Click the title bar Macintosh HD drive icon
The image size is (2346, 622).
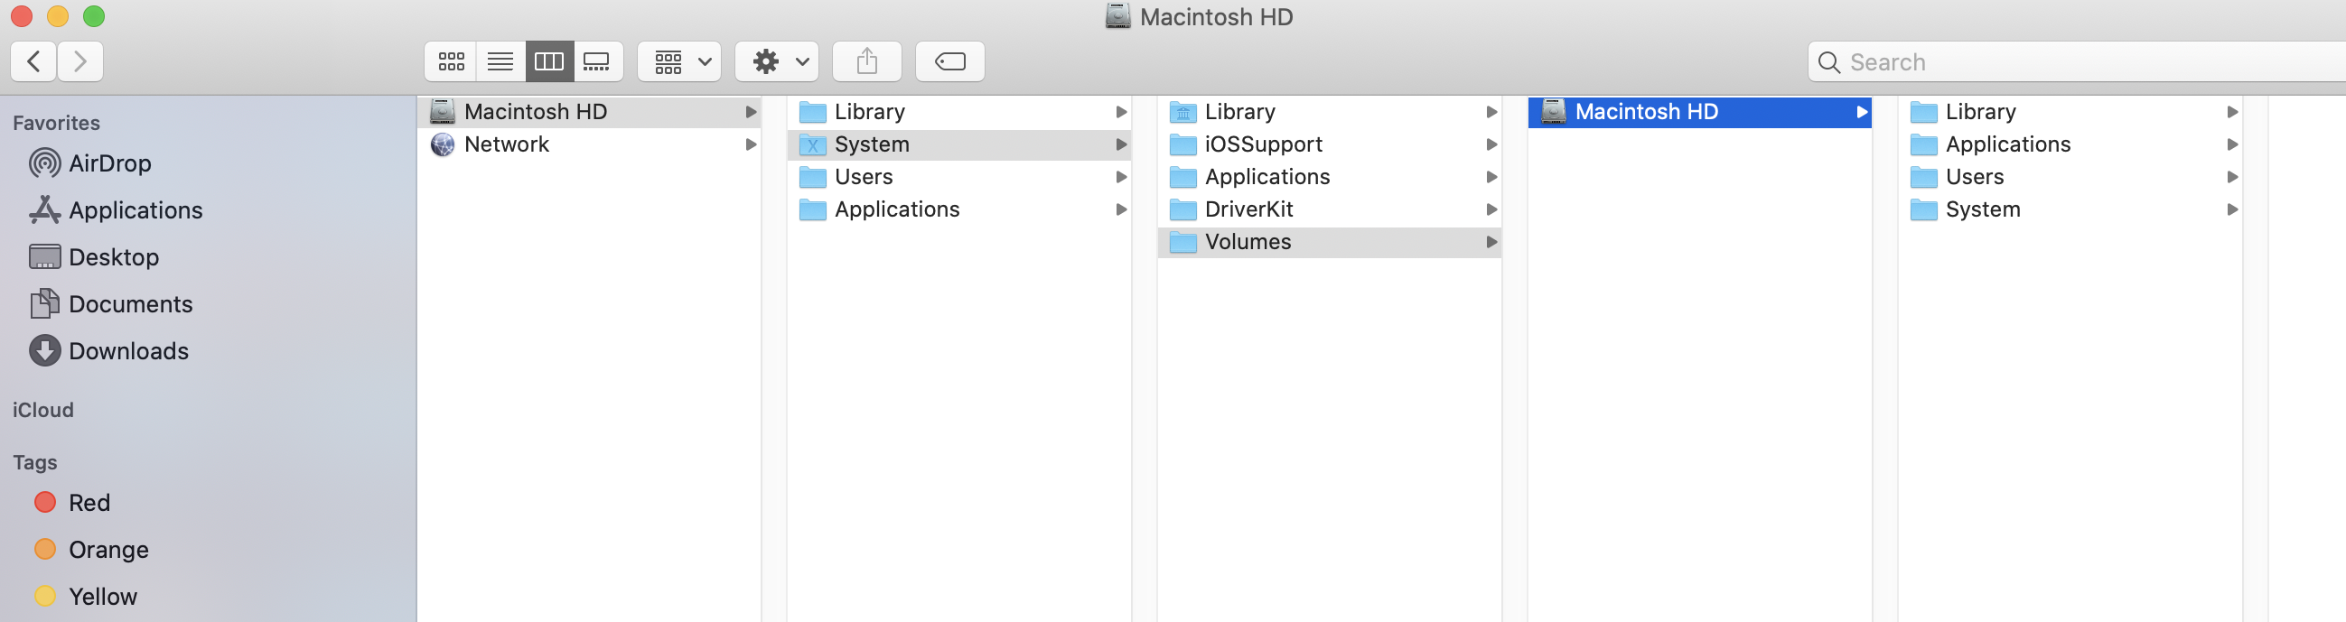tap(1118, 16)
